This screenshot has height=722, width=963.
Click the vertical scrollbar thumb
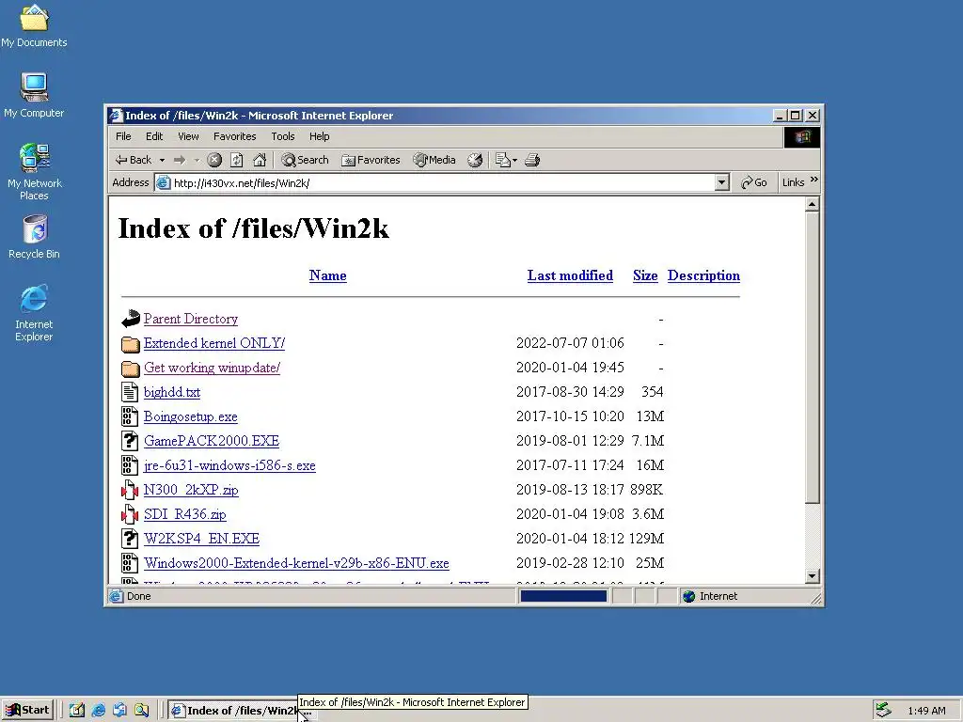point(812,358)
